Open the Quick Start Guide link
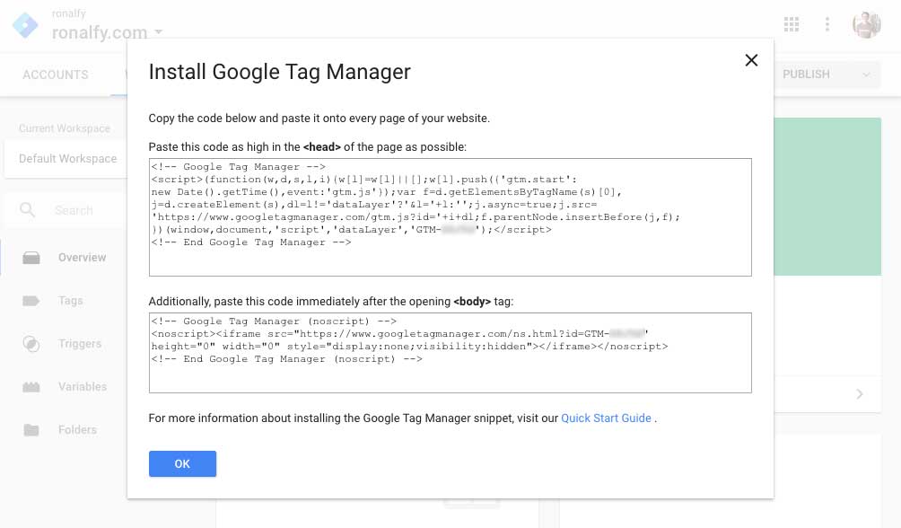The height and width of the screenshot is (528, 901). coord(606,418)
